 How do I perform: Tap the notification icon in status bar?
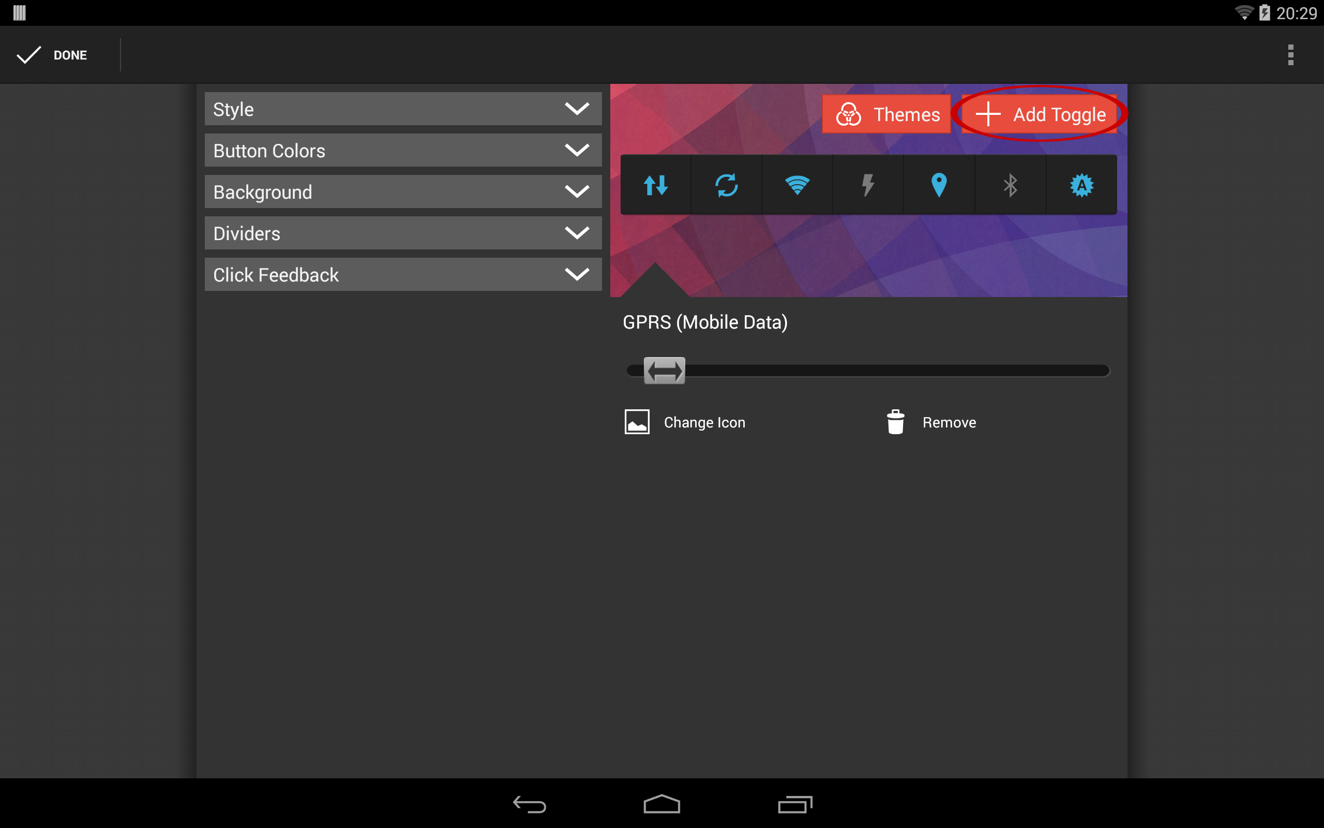click(x=20, y=12)
